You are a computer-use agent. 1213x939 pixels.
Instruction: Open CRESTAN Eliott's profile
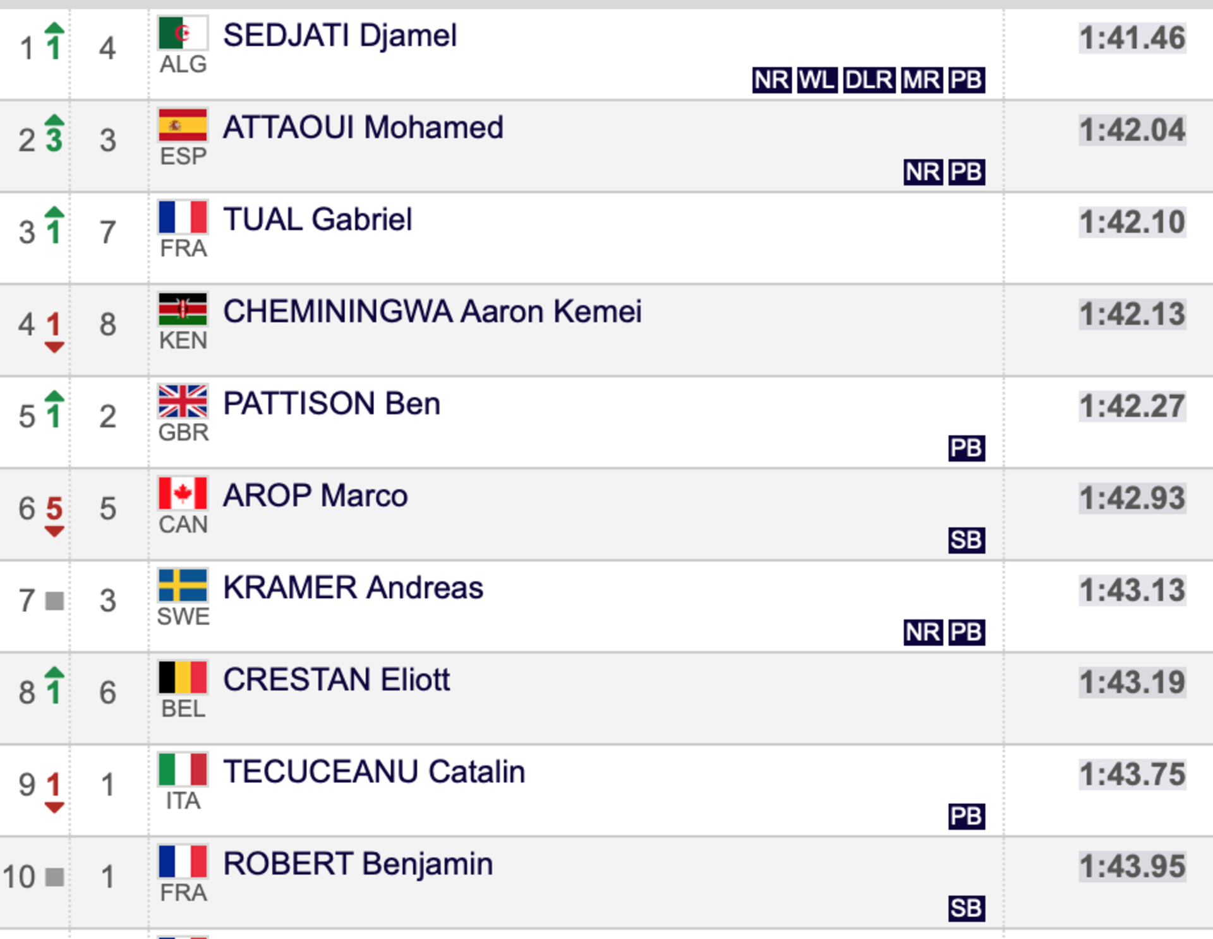pyautogui.click(x=336, y=680)
